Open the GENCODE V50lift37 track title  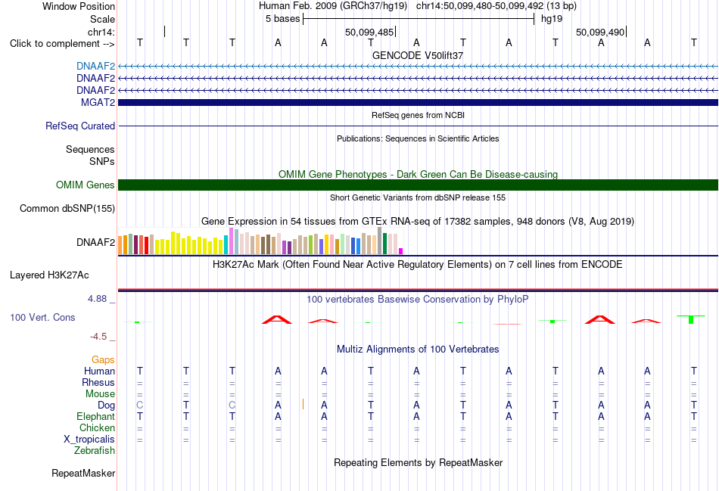[418, 55]
